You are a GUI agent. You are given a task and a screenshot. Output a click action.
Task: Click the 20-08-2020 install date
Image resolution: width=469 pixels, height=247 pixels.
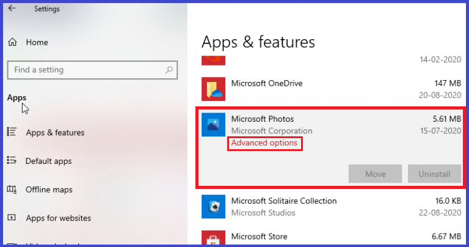click(440, 95)
